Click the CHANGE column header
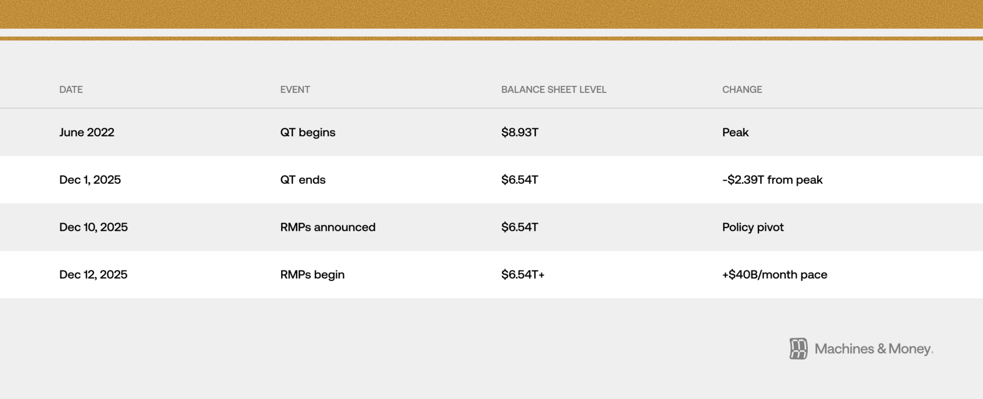The height and width of the screenshot is (399, 983). (x=742, y=89)
